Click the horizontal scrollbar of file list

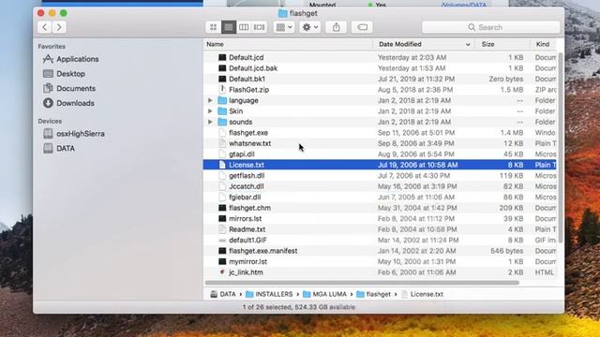(x=362, y=283)
